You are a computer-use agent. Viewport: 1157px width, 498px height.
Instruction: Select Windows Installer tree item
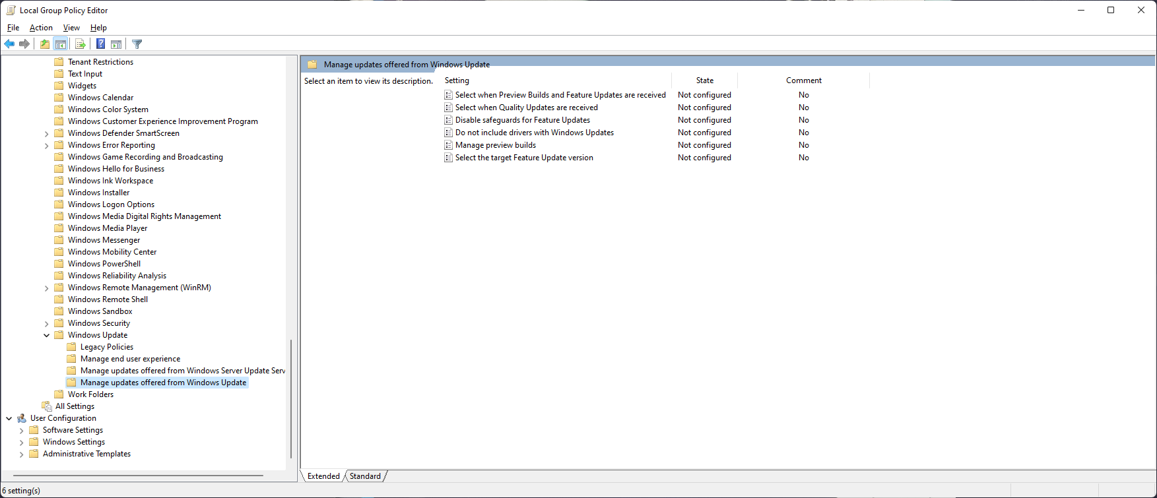tap(98, 193)
